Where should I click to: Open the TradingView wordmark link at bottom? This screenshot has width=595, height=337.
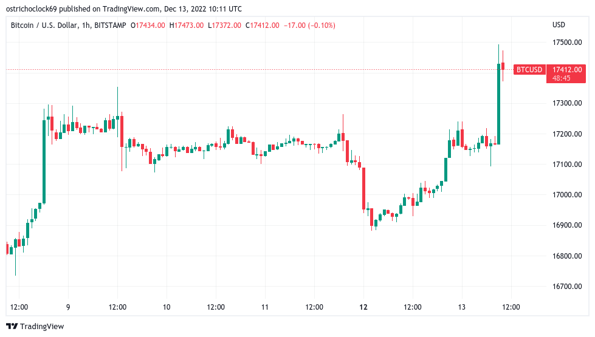(41, 327)
